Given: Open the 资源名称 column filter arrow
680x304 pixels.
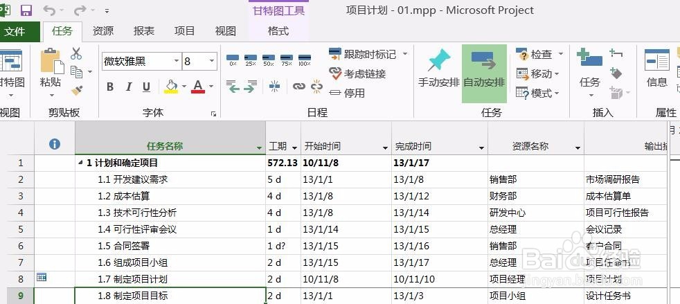Looking at the screenshot, I should pyautogui.click(x=578, y=148).
